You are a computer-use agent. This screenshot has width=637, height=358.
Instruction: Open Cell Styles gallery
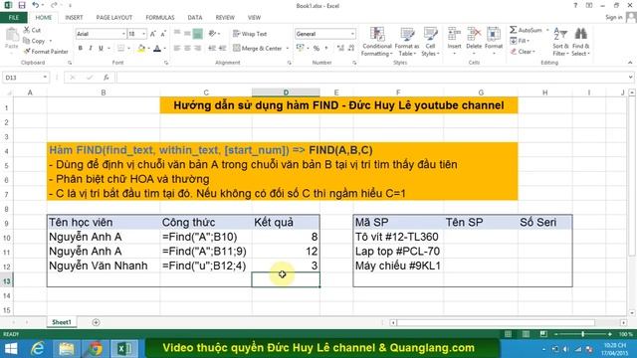click(x=430, y=42)
